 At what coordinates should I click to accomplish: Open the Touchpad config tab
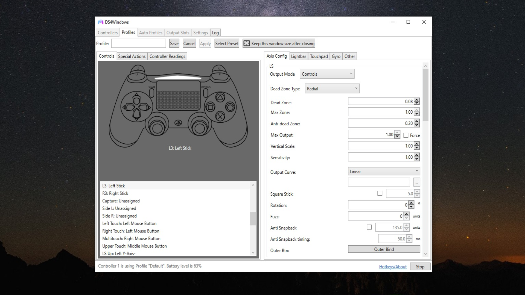pyautogui.click(x=319, y=56)
